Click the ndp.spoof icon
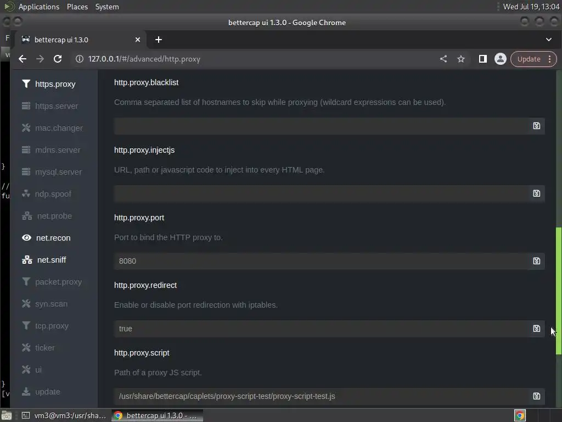 26,194
